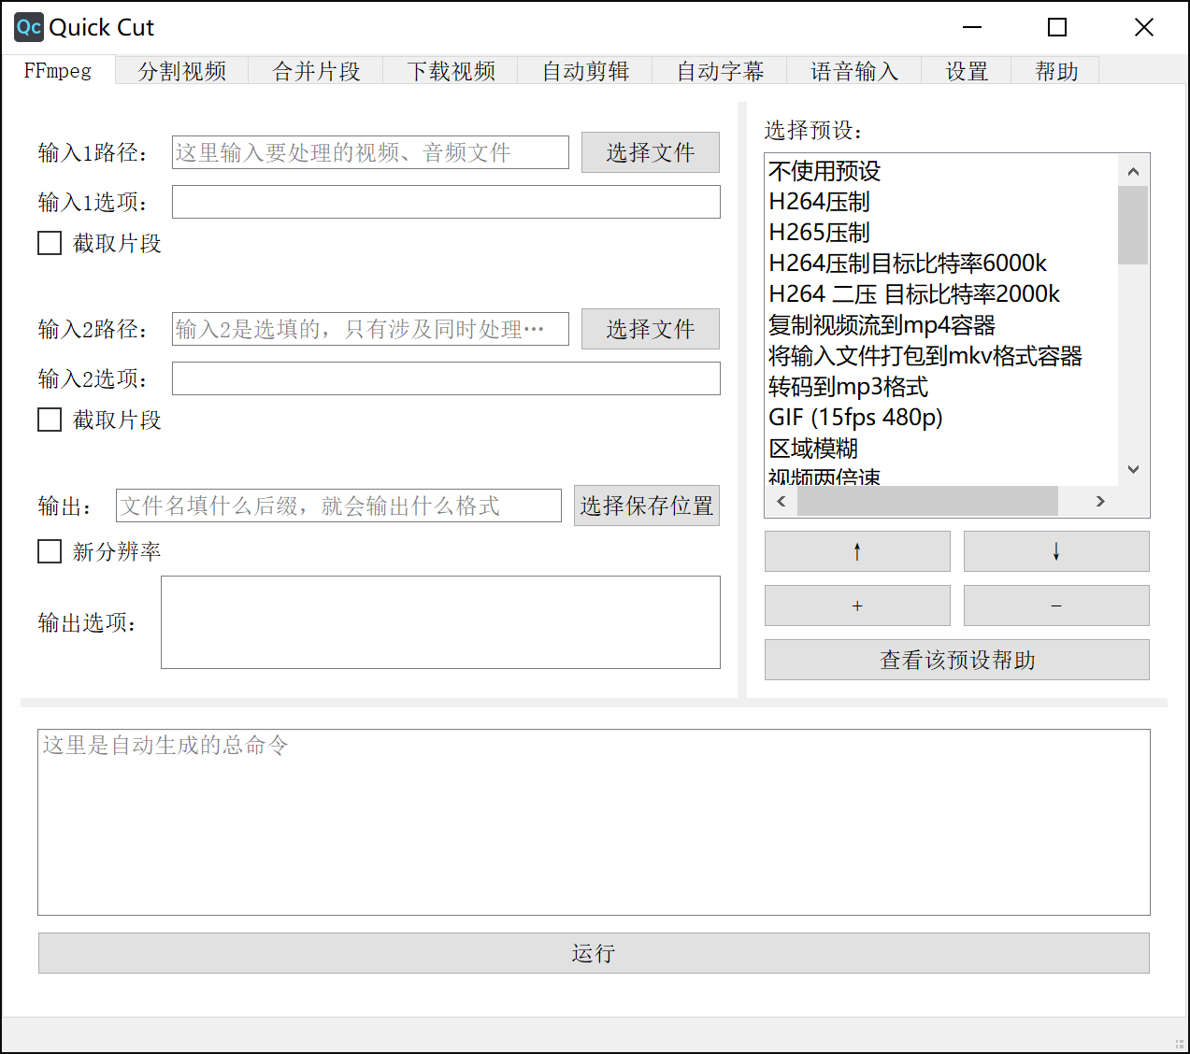Click the left arrow of the horizontal scrollbar
1190x1054 pixels.
pos(781,501)
